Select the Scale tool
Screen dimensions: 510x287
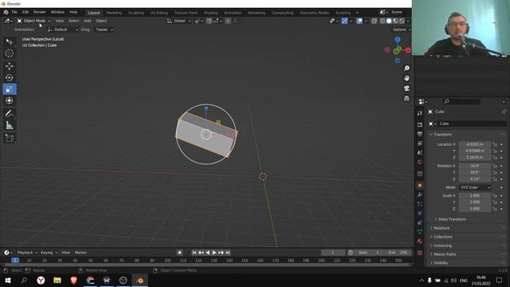pos(10,89)
